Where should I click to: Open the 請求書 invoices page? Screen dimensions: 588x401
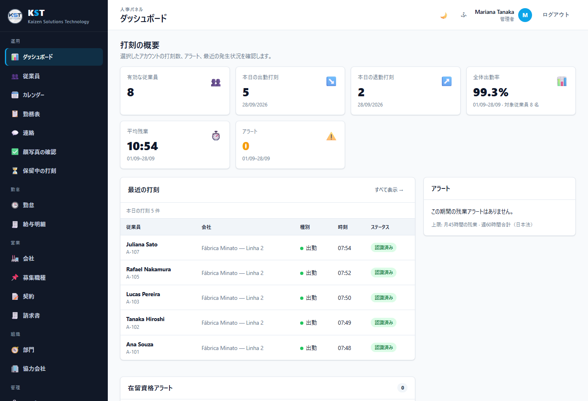pos(54,316)
